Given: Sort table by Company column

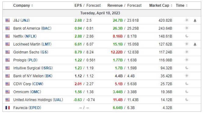Looking at the screenshot, I should click(23, 5).
